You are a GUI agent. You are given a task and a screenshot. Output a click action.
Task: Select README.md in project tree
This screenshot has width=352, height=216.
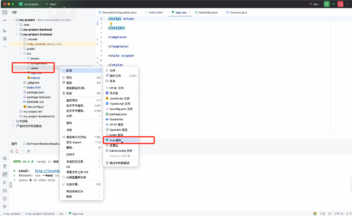[33, 102]
